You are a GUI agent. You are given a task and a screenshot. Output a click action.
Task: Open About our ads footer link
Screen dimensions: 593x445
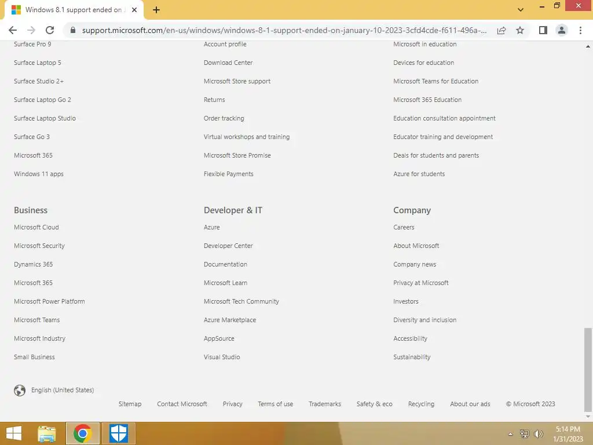click(x=470, y=404)
